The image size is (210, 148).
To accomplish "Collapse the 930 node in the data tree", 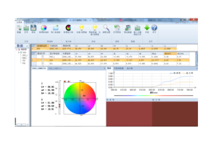I will (19, 53).
